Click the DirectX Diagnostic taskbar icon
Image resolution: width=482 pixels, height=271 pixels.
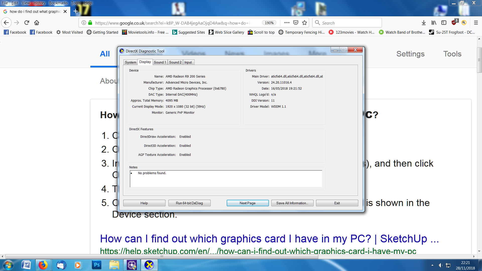click(149, 265)
